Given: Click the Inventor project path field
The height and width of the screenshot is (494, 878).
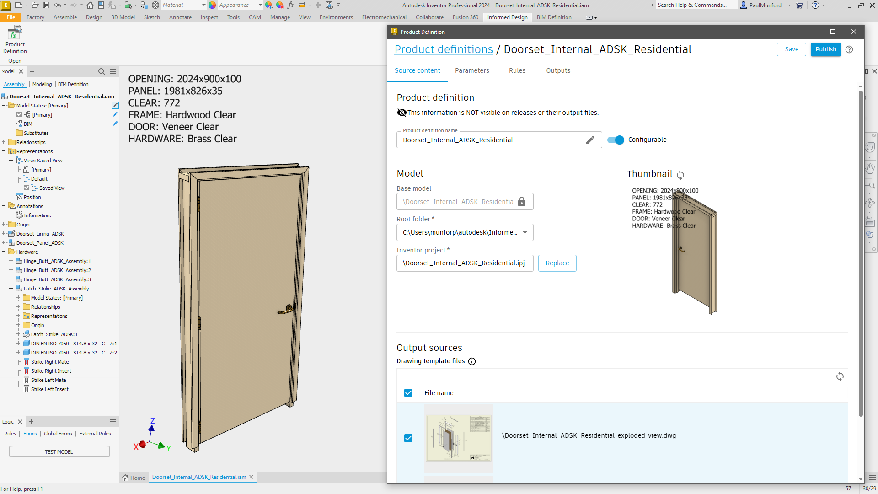Looking at the screenshot, I should [465, 263].
